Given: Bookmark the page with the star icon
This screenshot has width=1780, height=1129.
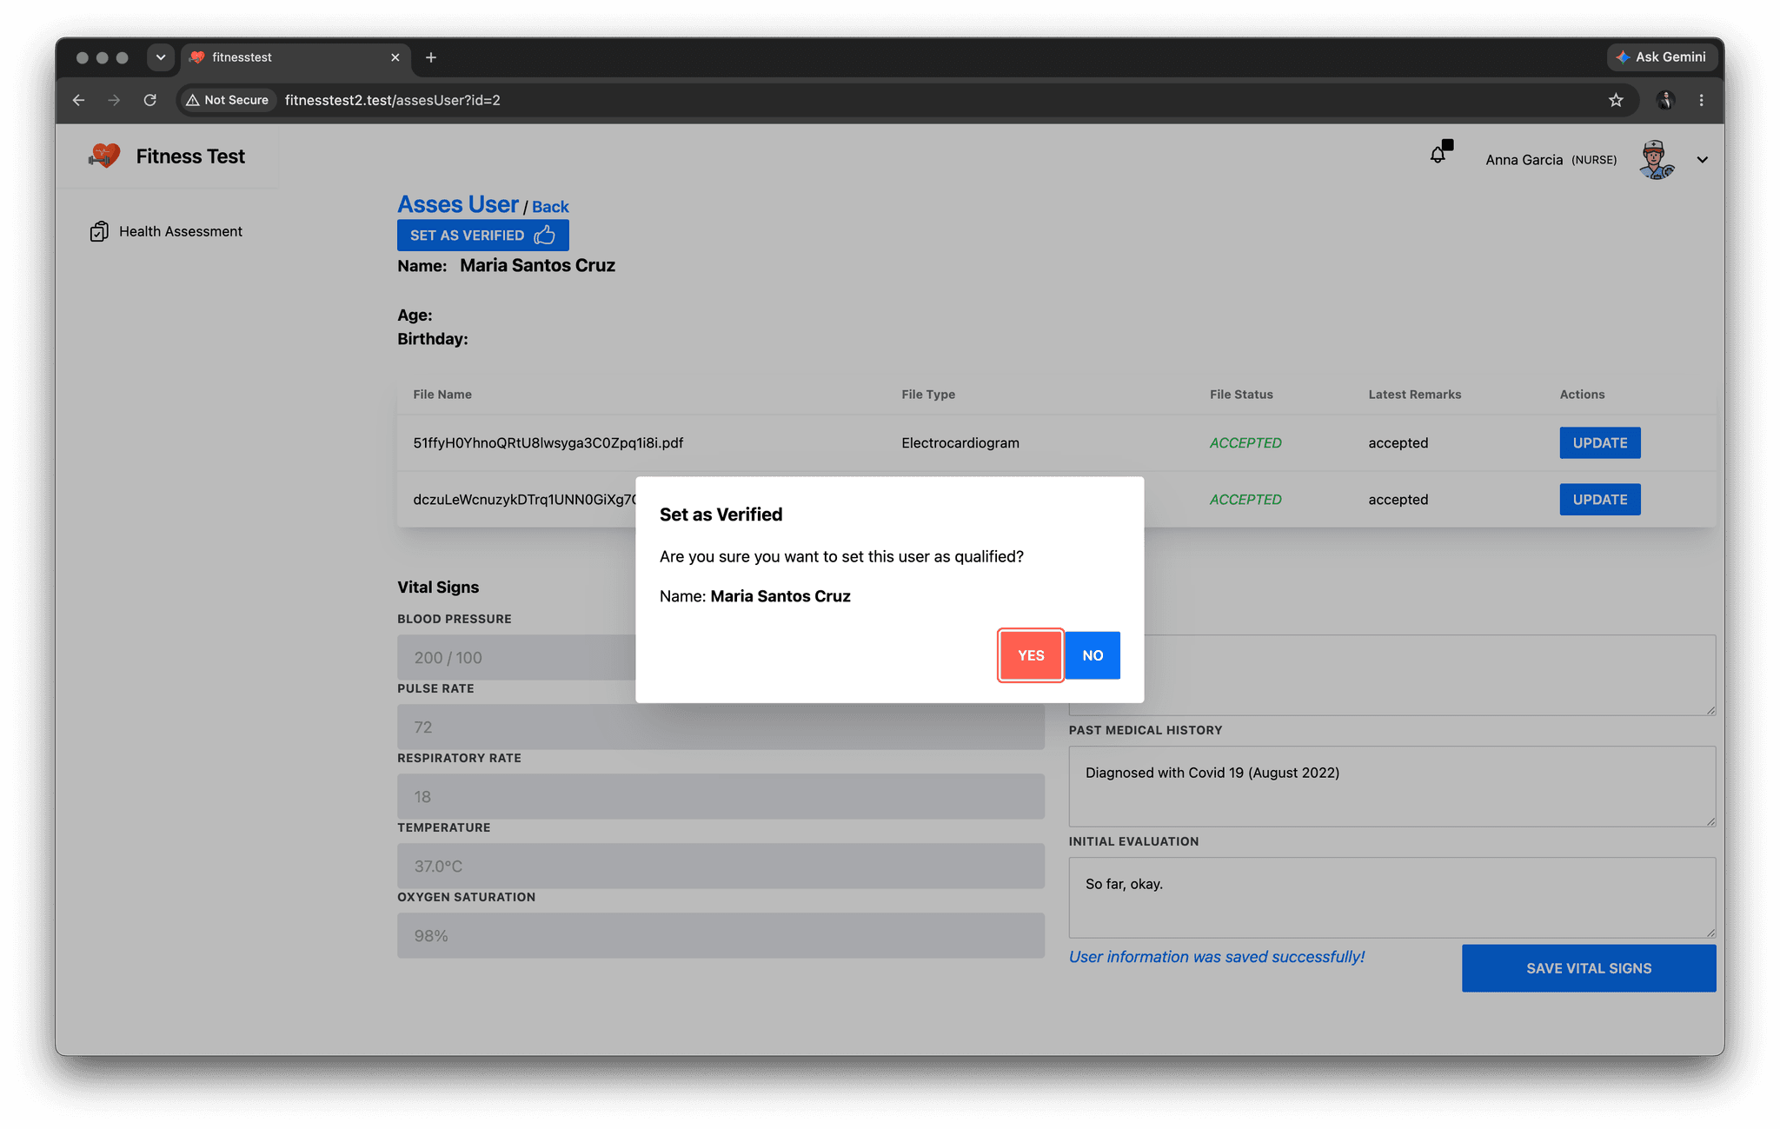Looking at the screenshot, I should click(x=1616, y=100).
